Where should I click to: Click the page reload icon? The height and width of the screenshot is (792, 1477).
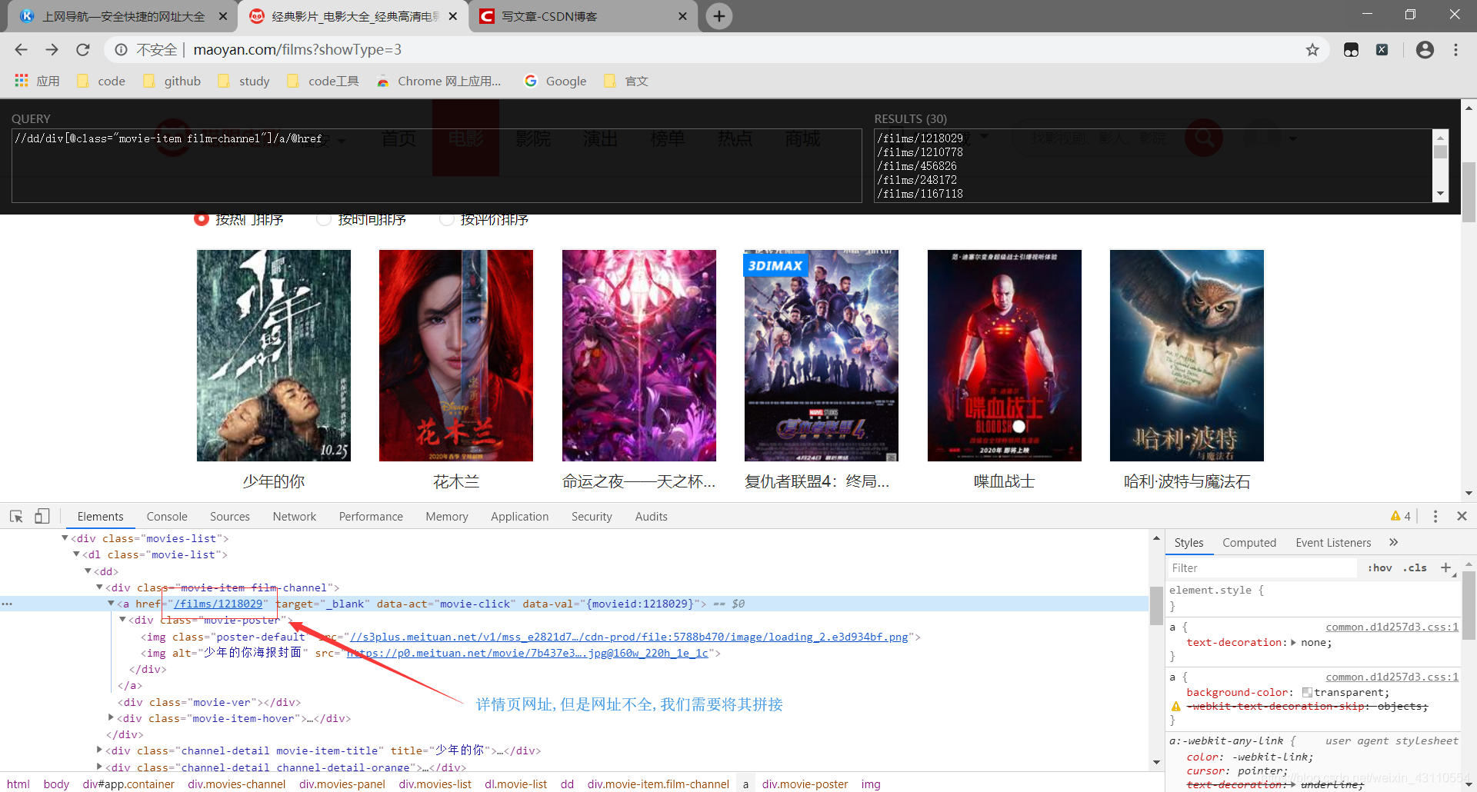coord(82,49)
